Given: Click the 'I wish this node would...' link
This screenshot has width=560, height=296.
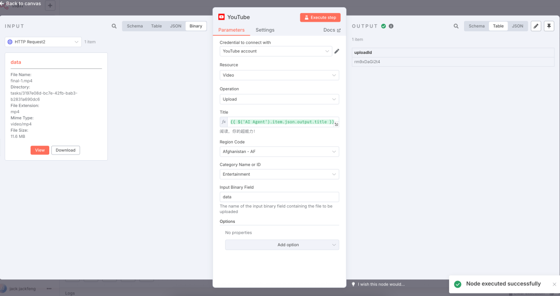Looking at the screenshot, I should (x=381, y=284).
